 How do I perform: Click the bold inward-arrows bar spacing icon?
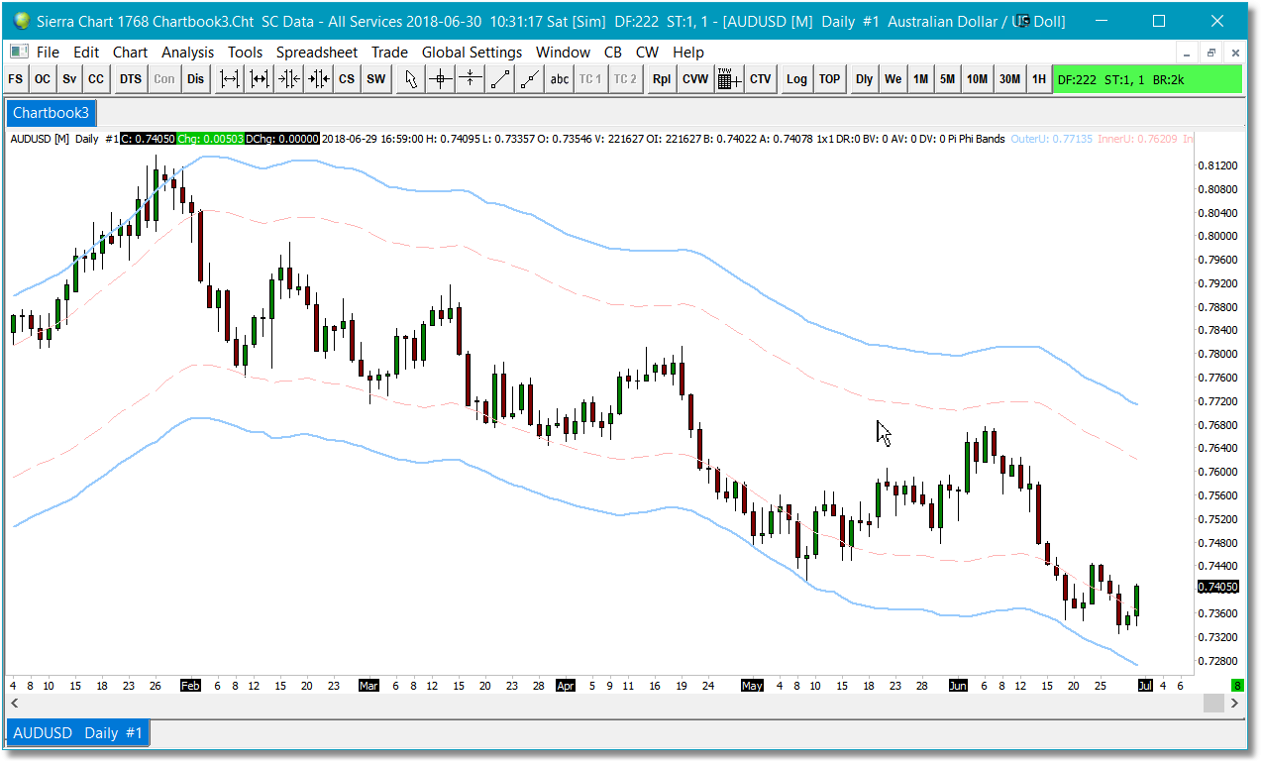pos(318,79)
